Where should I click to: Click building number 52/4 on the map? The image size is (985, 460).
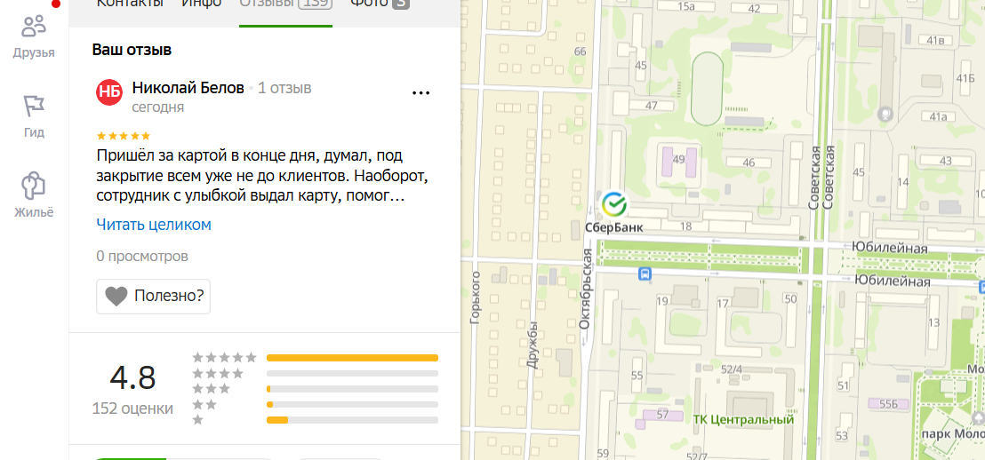pos(732,369)
